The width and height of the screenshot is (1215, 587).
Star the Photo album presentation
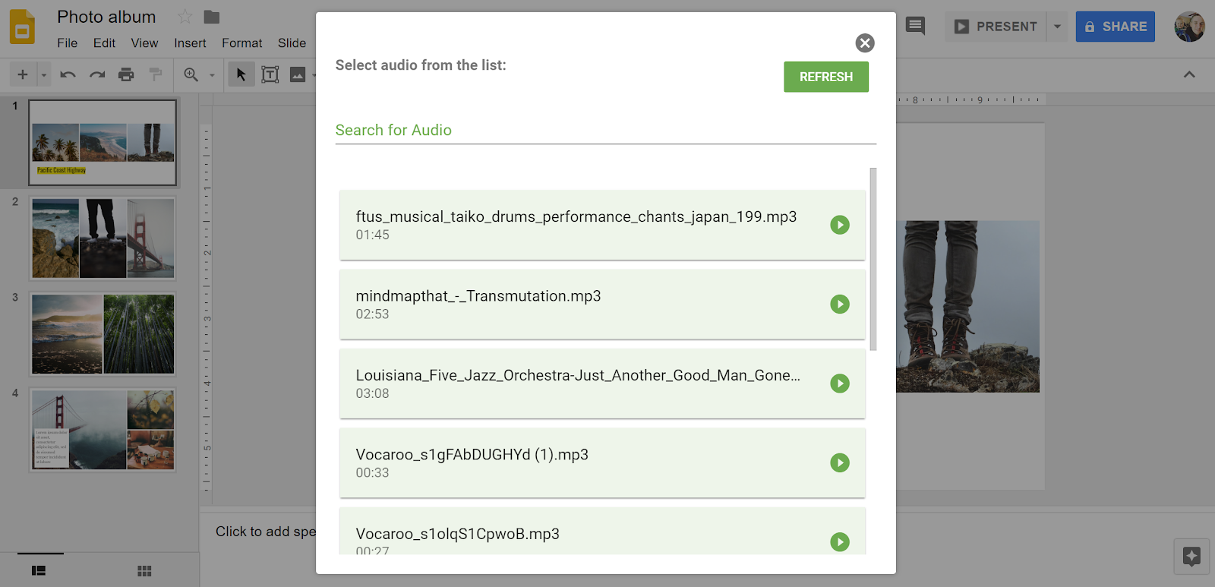click(185, 17)
